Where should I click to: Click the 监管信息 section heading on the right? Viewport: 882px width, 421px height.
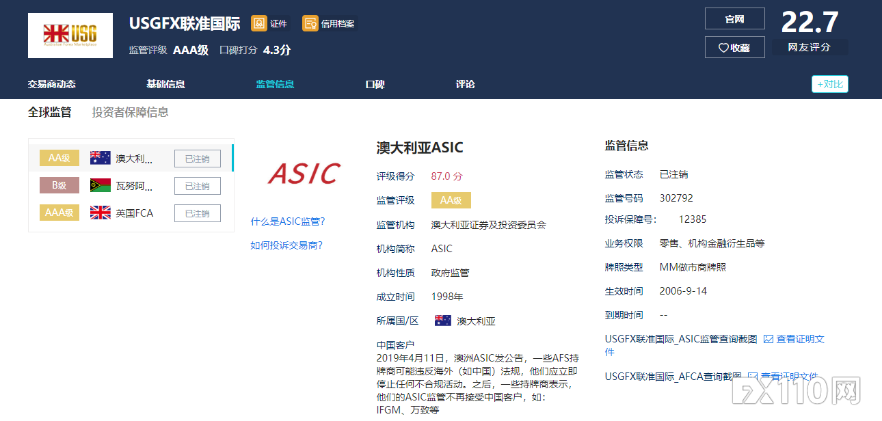point(627,146)
